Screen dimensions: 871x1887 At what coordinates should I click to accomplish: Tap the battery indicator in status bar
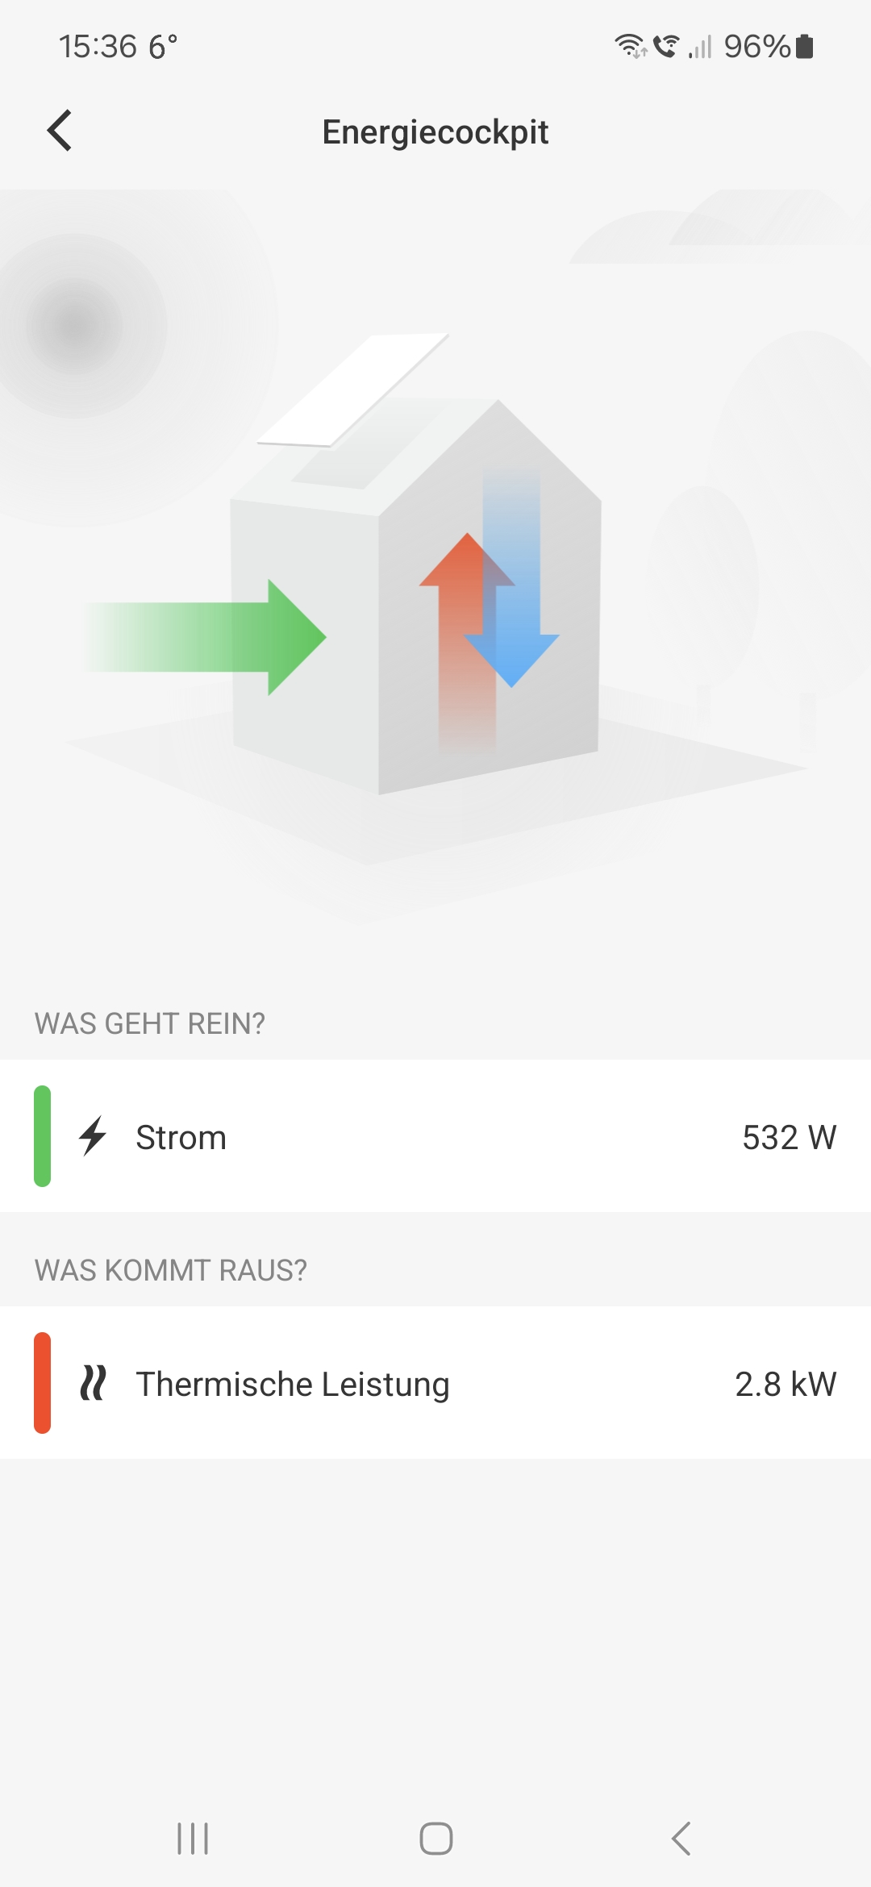(x=804, y=47)
